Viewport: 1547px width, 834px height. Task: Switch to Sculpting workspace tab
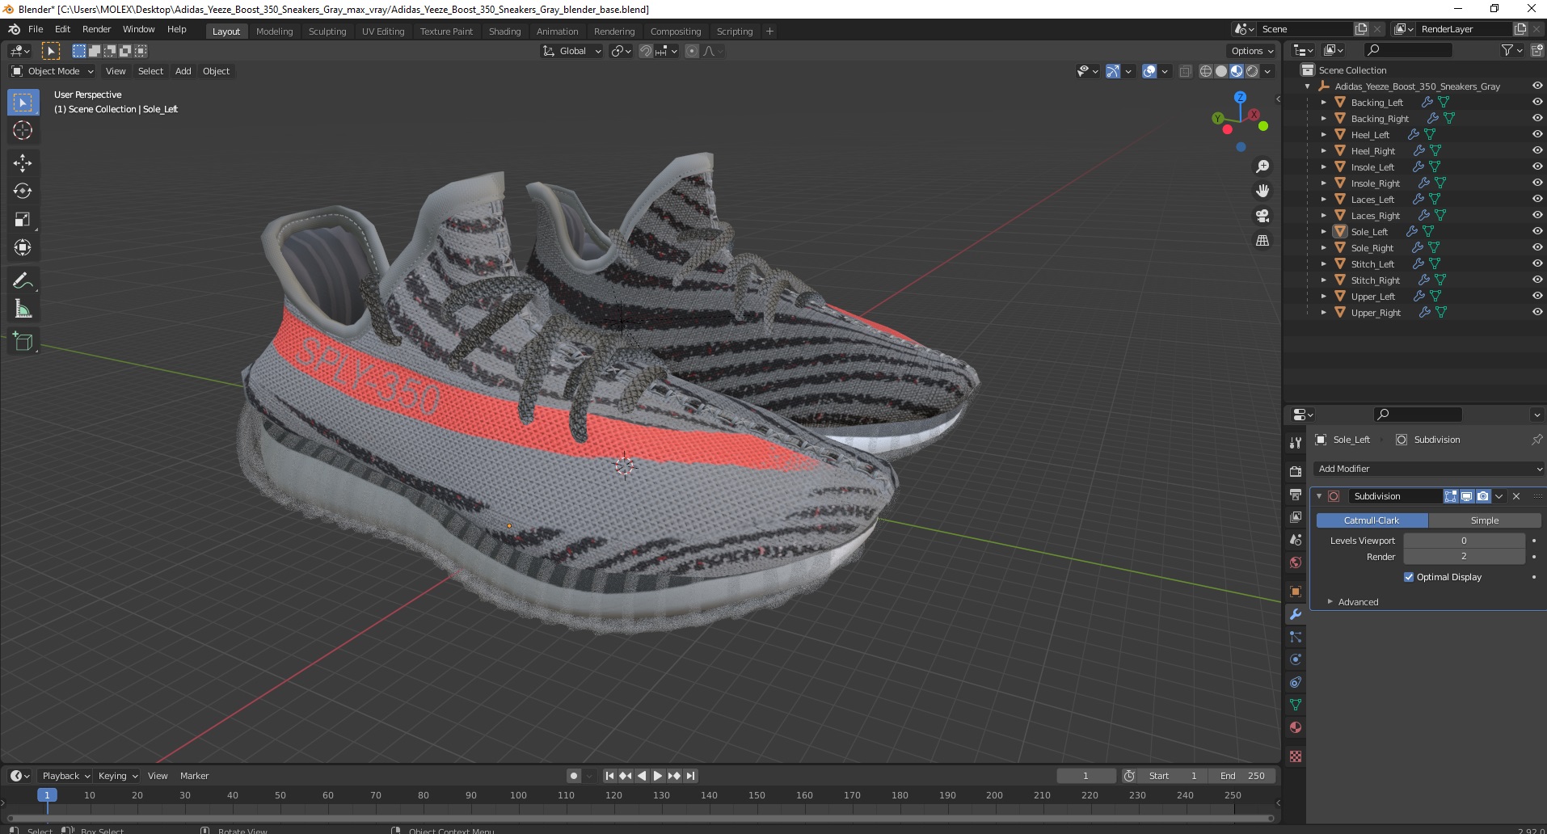pyautogui.click(x=327, y=32)
